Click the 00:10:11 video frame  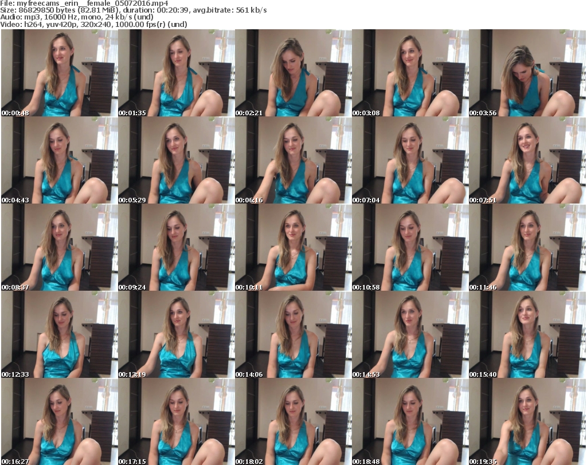click(x=293, y=248)
